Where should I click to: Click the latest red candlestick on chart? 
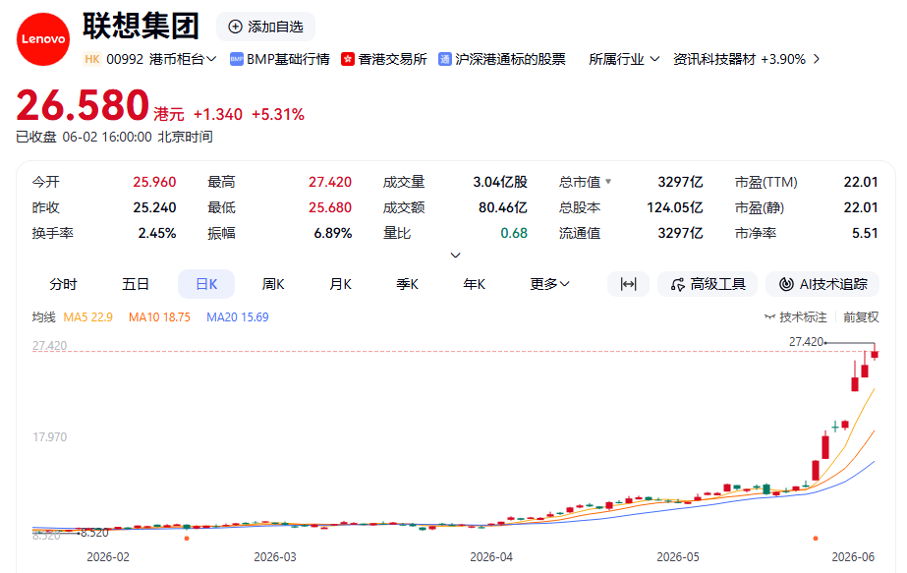pyautogui.click(x=875, y=353)
